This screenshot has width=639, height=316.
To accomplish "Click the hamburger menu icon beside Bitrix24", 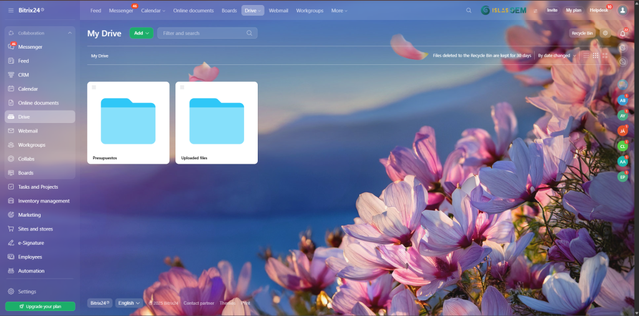I will [11, 11].
